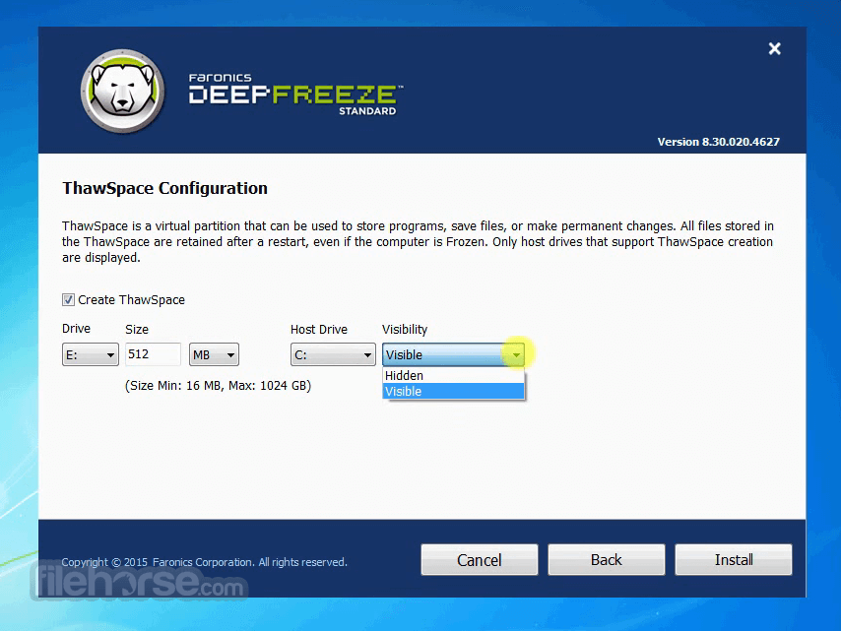The width and height of the screenshot is (841, 631).
Task: Click the Create ThawSpace label text
Action: (131, 299)
